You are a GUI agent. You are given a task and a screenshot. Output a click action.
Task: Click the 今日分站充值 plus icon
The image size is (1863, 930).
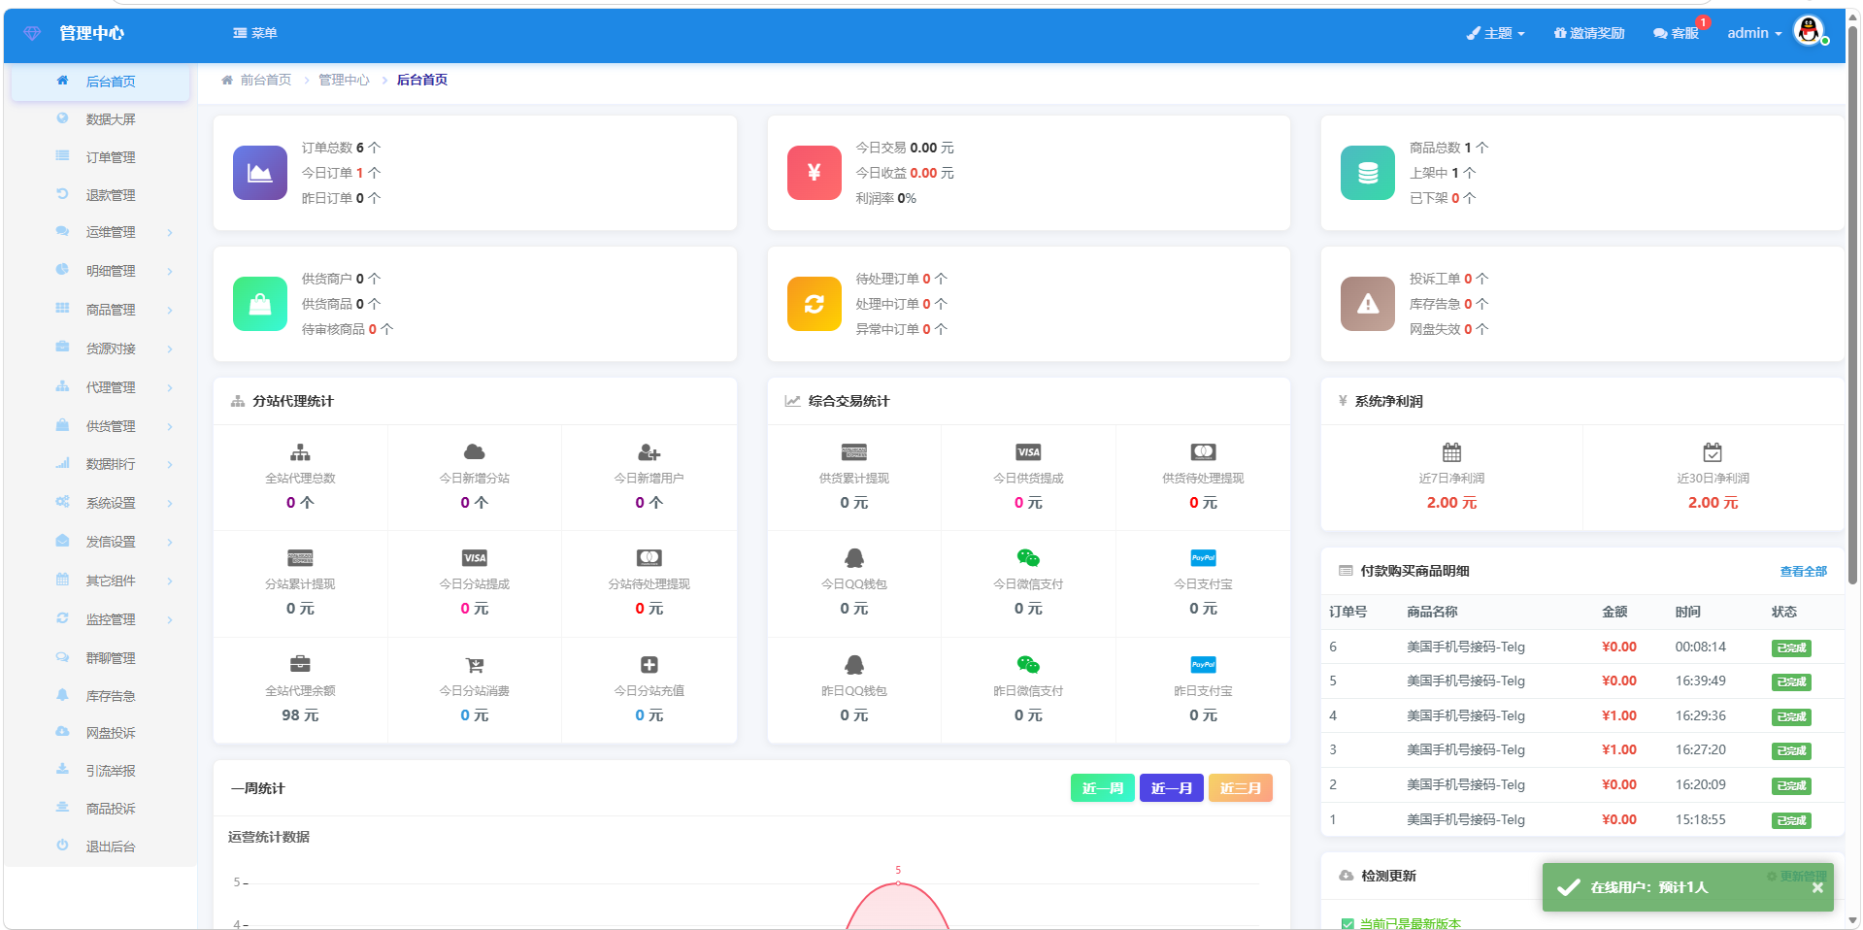click(649, 665)
